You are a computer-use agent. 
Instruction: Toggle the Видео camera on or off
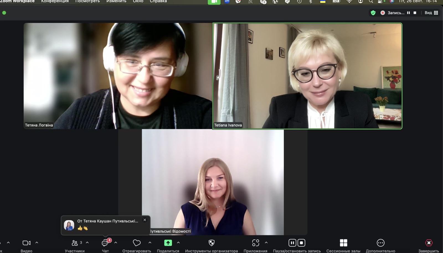click(26, 243)
